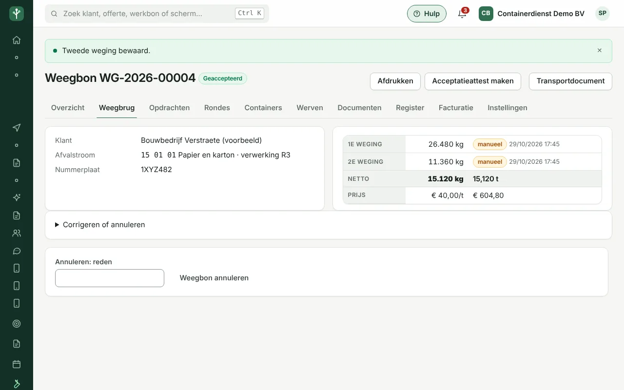
Task: Dismiss the 'Tweede weging bewaard' banner
Action: pos(600,50)
